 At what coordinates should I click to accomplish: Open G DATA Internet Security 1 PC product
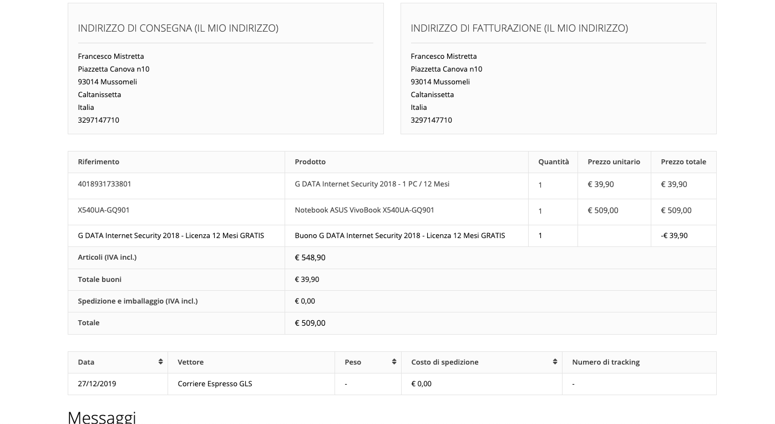click(372, 184)
